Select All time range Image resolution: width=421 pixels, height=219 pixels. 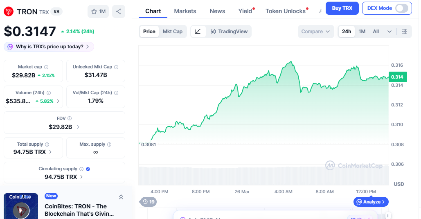[376, 32]
